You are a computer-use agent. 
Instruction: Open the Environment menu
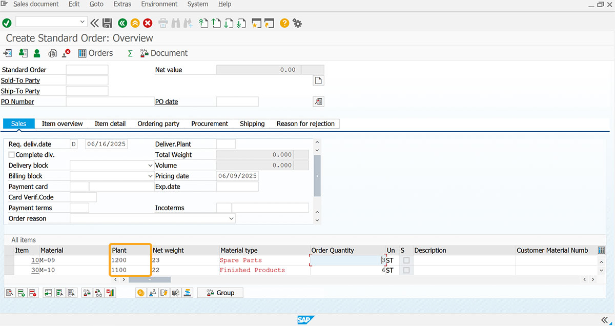pos(159,4)
